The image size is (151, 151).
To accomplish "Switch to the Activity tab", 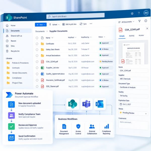I will pyautogui.click(x=132, y=36).
